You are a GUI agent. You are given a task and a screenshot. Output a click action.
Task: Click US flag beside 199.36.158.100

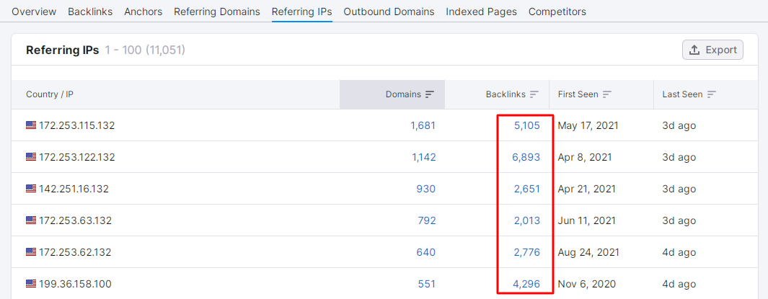coord(31,283)
